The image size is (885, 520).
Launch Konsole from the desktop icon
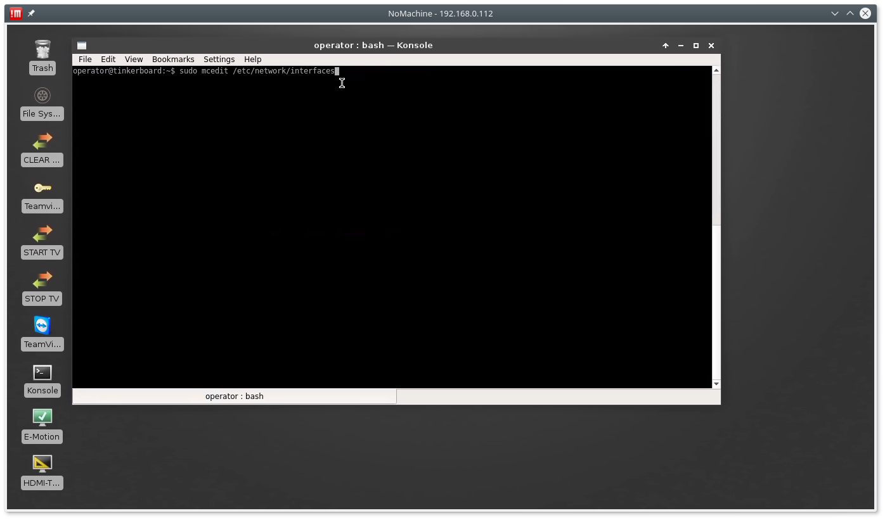point(42,372)
